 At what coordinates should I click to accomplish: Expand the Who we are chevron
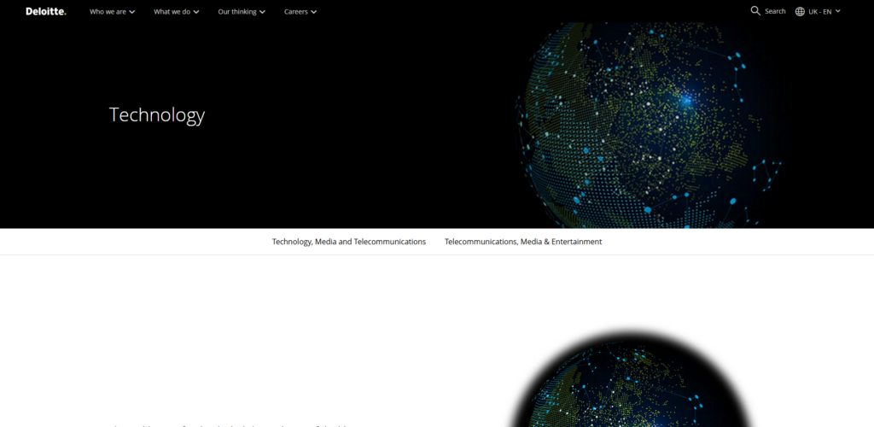pyautogui.click(x=132, y=12)
